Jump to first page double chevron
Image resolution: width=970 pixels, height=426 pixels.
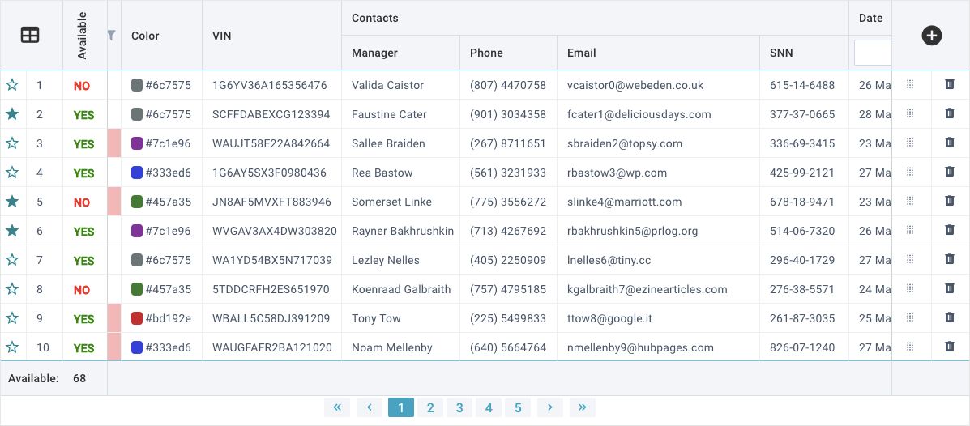point(337,407)
